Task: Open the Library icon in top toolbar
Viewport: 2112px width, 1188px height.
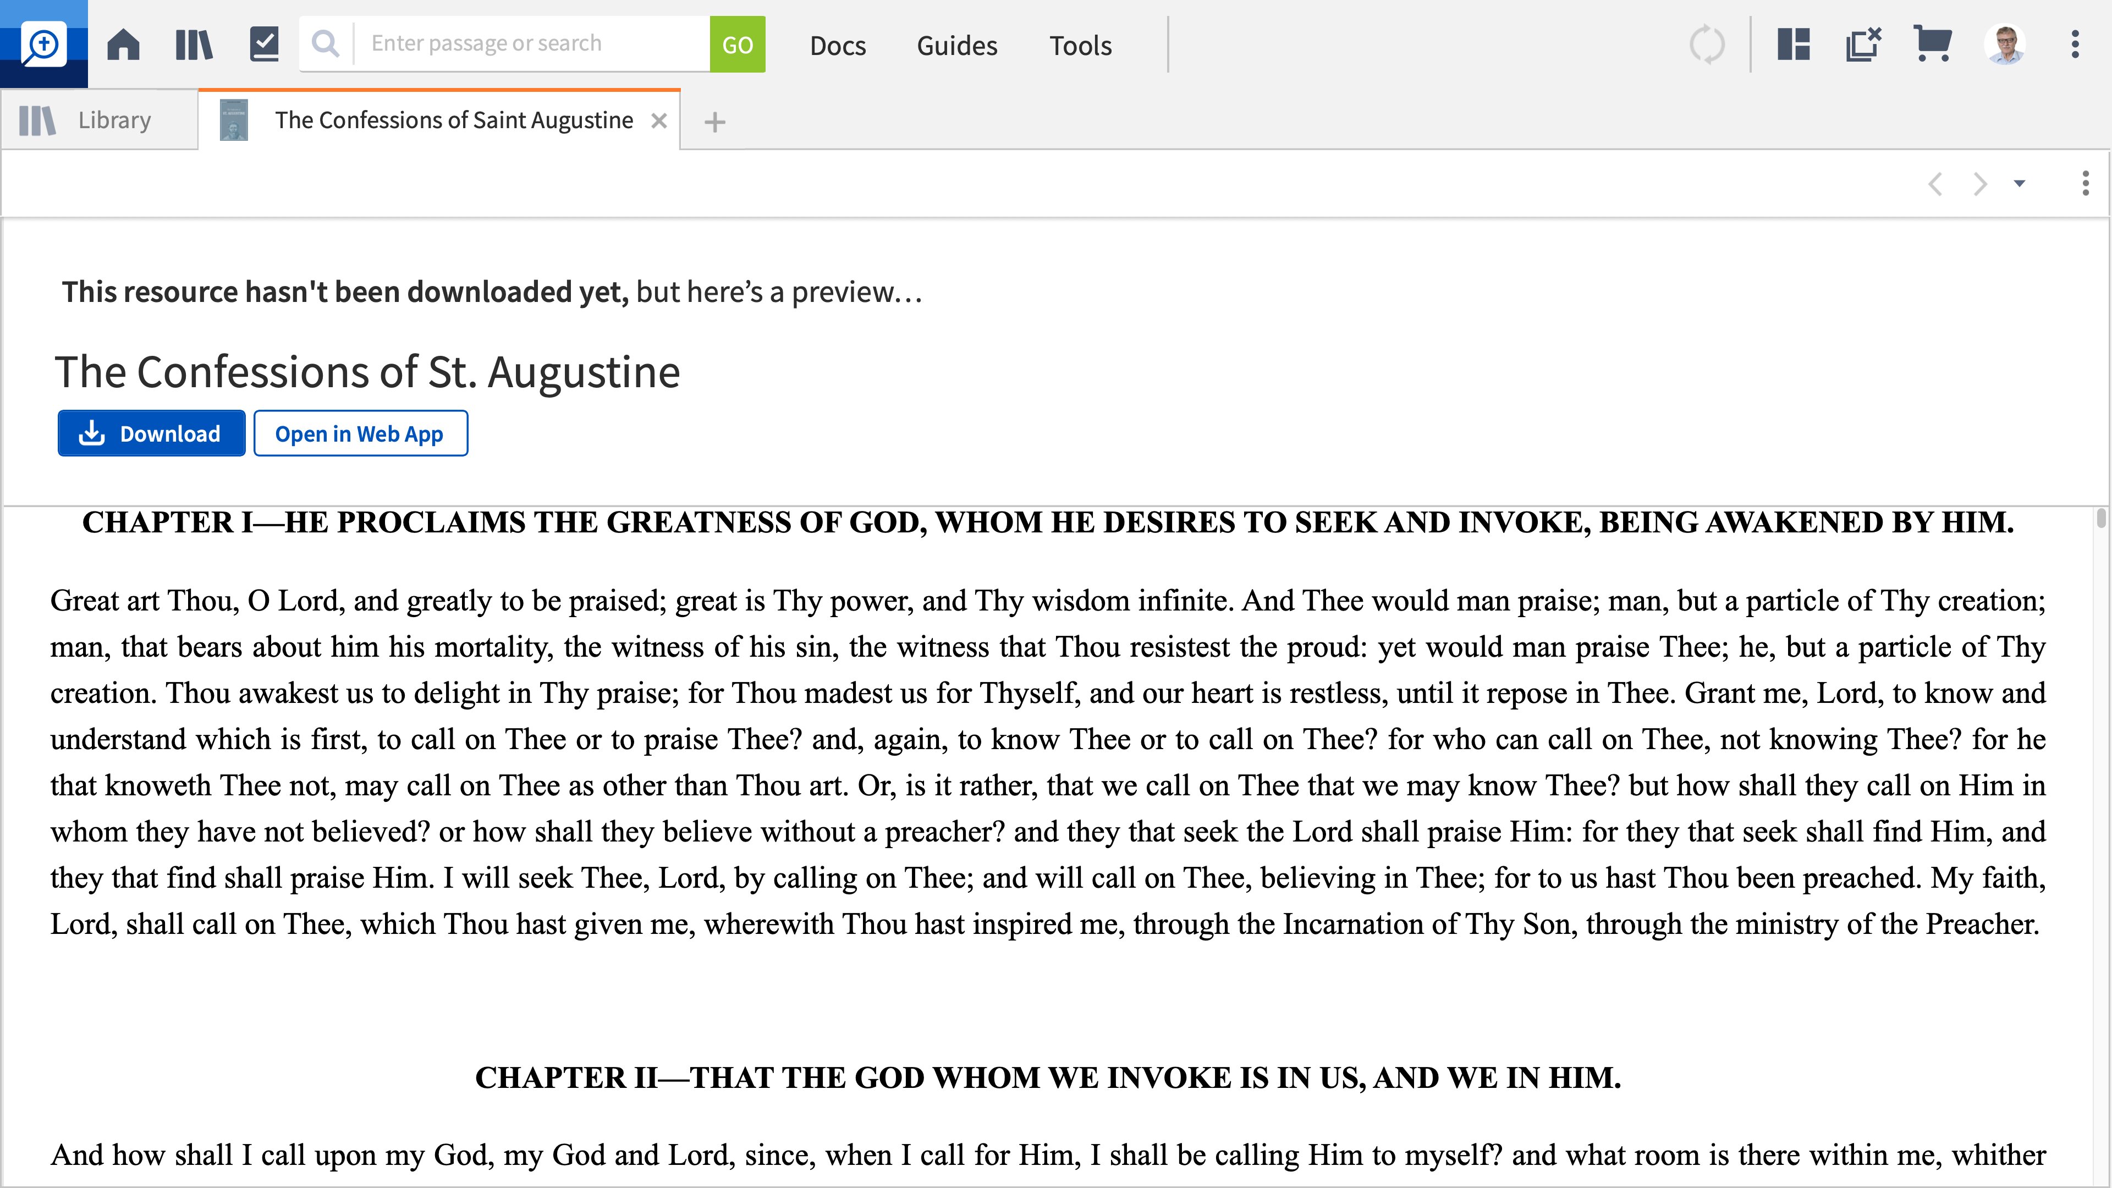Action: coord(194,44)
